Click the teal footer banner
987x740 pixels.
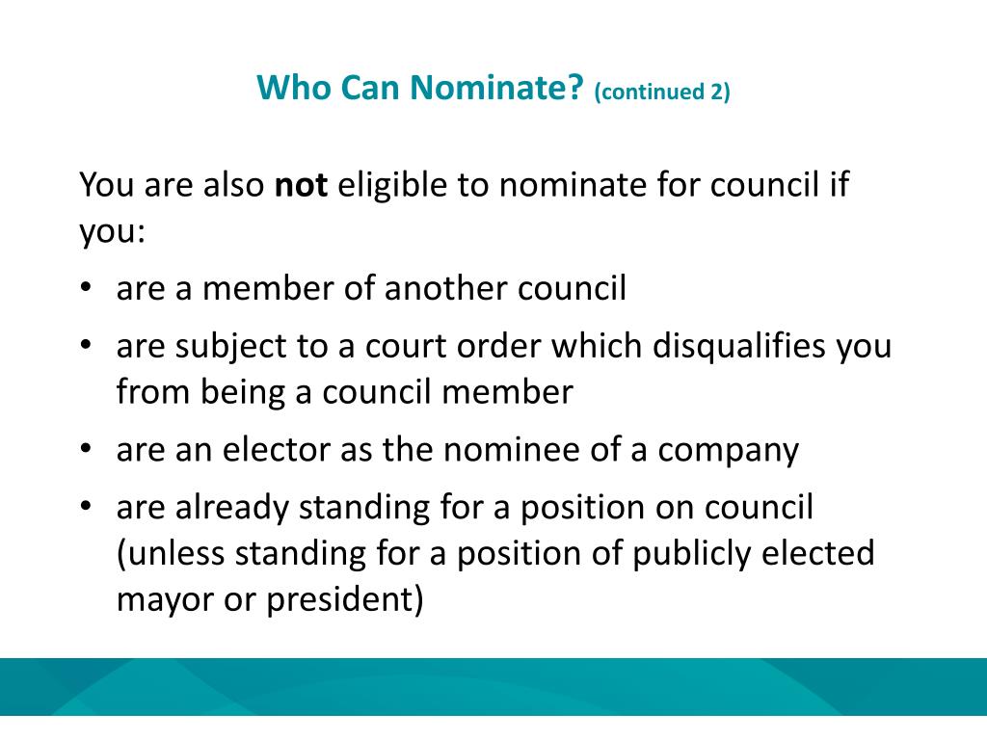[x=493, y=686]
